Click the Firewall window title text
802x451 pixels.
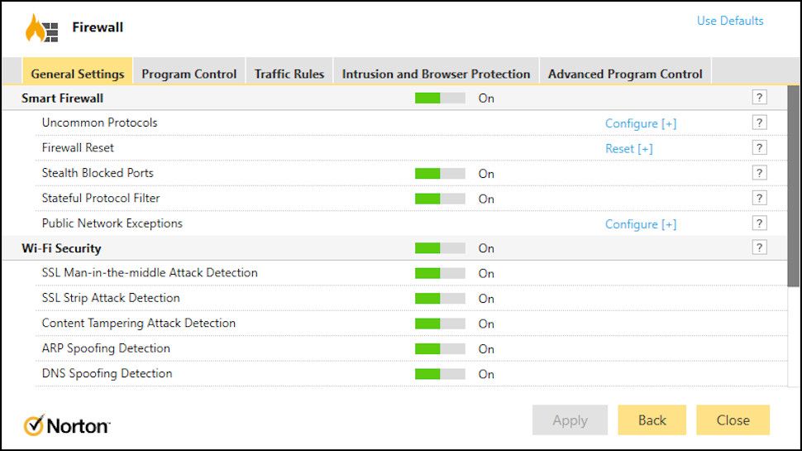coord(98,27)
